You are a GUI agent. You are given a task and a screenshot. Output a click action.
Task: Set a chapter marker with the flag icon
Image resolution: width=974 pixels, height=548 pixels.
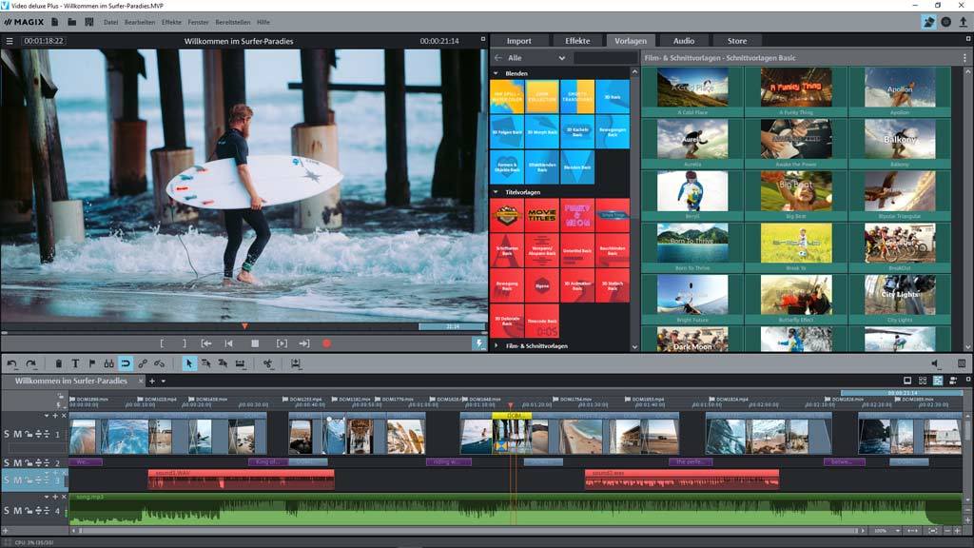click(x=92, y=363)
